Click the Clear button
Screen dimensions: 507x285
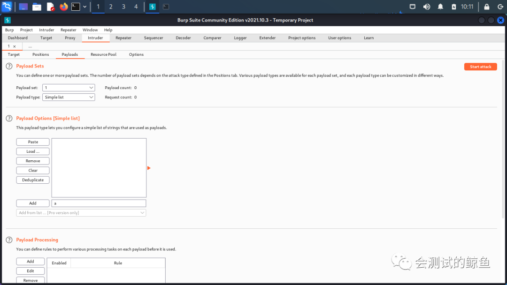[33, 171]
